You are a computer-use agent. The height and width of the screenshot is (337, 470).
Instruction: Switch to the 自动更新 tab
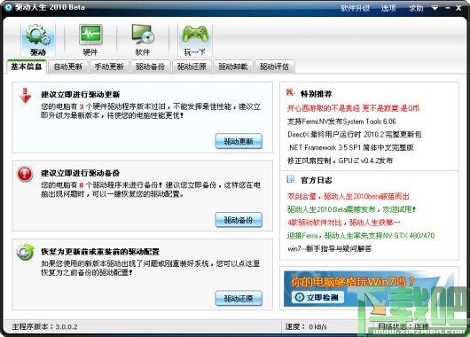[68, 67]
